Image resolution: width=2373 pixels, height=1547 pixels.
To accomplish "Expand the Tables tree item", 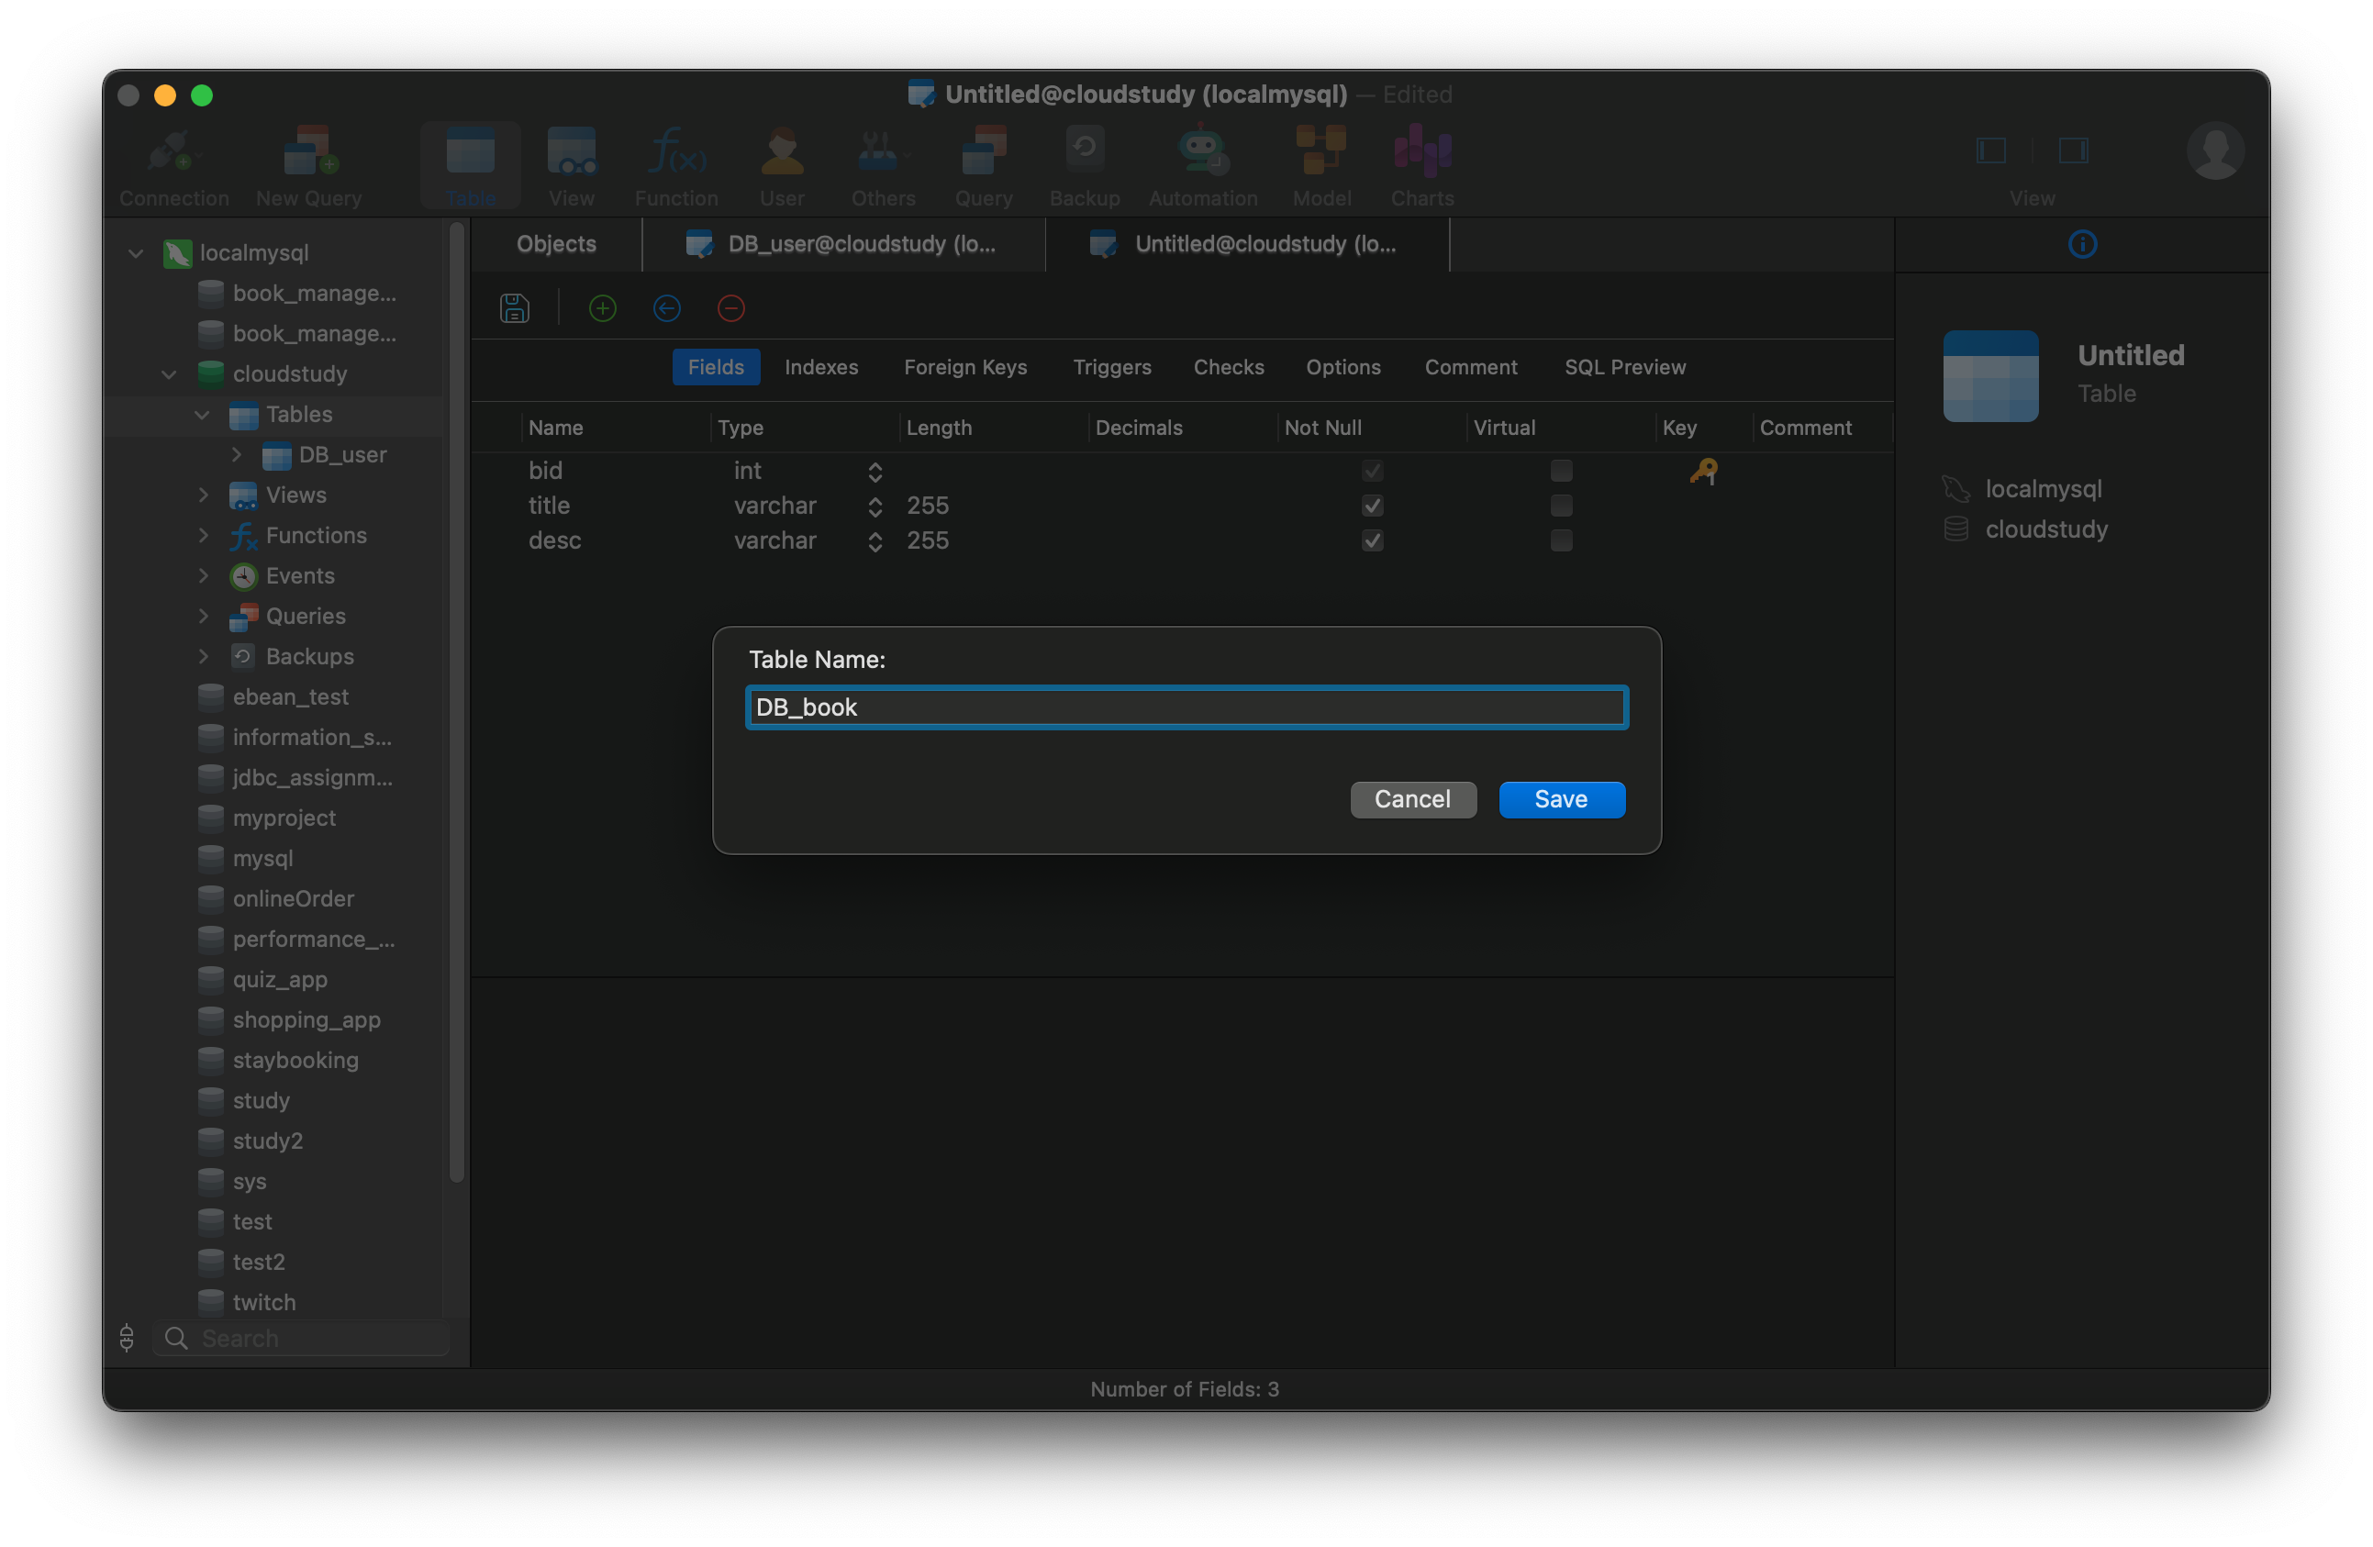I will [x=206, y=413].
